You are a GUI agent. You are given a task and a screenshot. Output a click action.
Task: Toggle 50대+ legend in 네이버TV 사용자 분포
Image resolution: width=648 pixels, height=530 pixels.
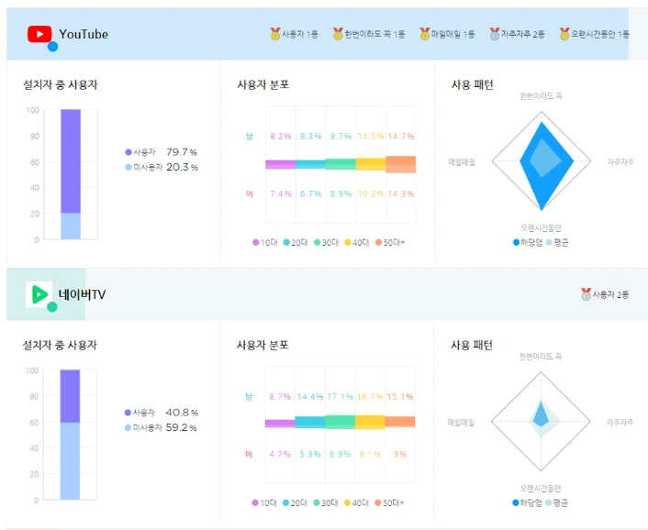coord(389,502)
